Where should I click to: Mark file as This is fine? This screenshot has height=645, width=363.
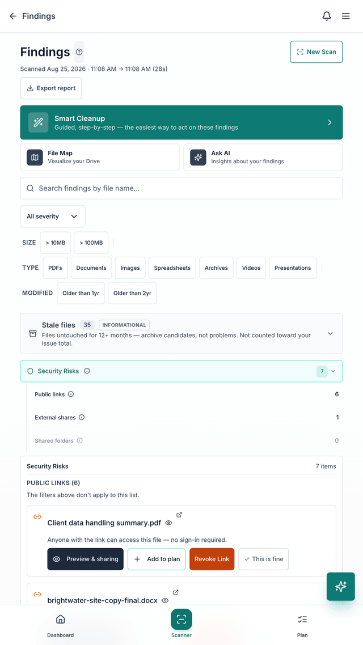[x=264, y=559]
